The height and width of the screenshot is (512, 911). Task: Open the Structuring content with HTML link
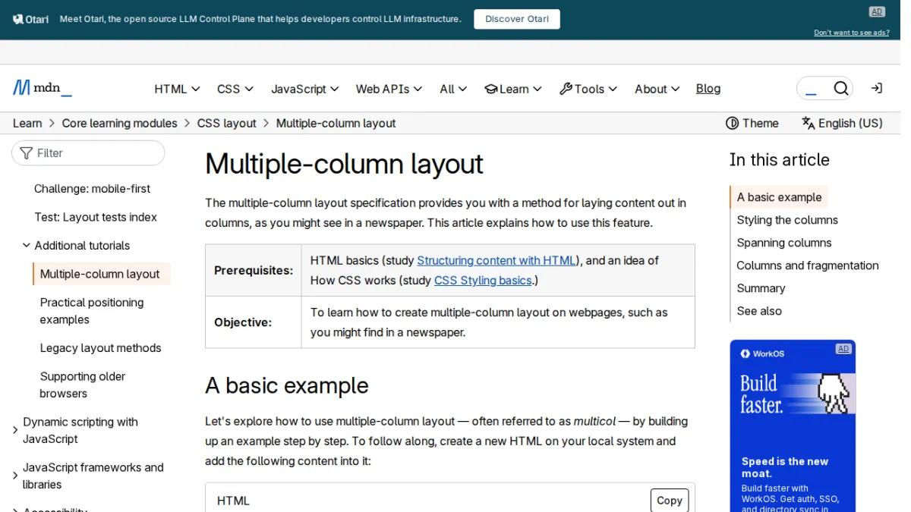[496, 260]
